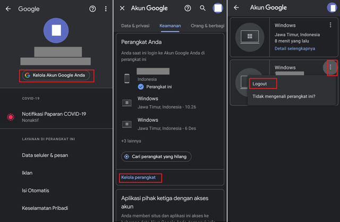340x222 pixels.
Task: Close the Akun Google page with X
Action: point(122,8)
